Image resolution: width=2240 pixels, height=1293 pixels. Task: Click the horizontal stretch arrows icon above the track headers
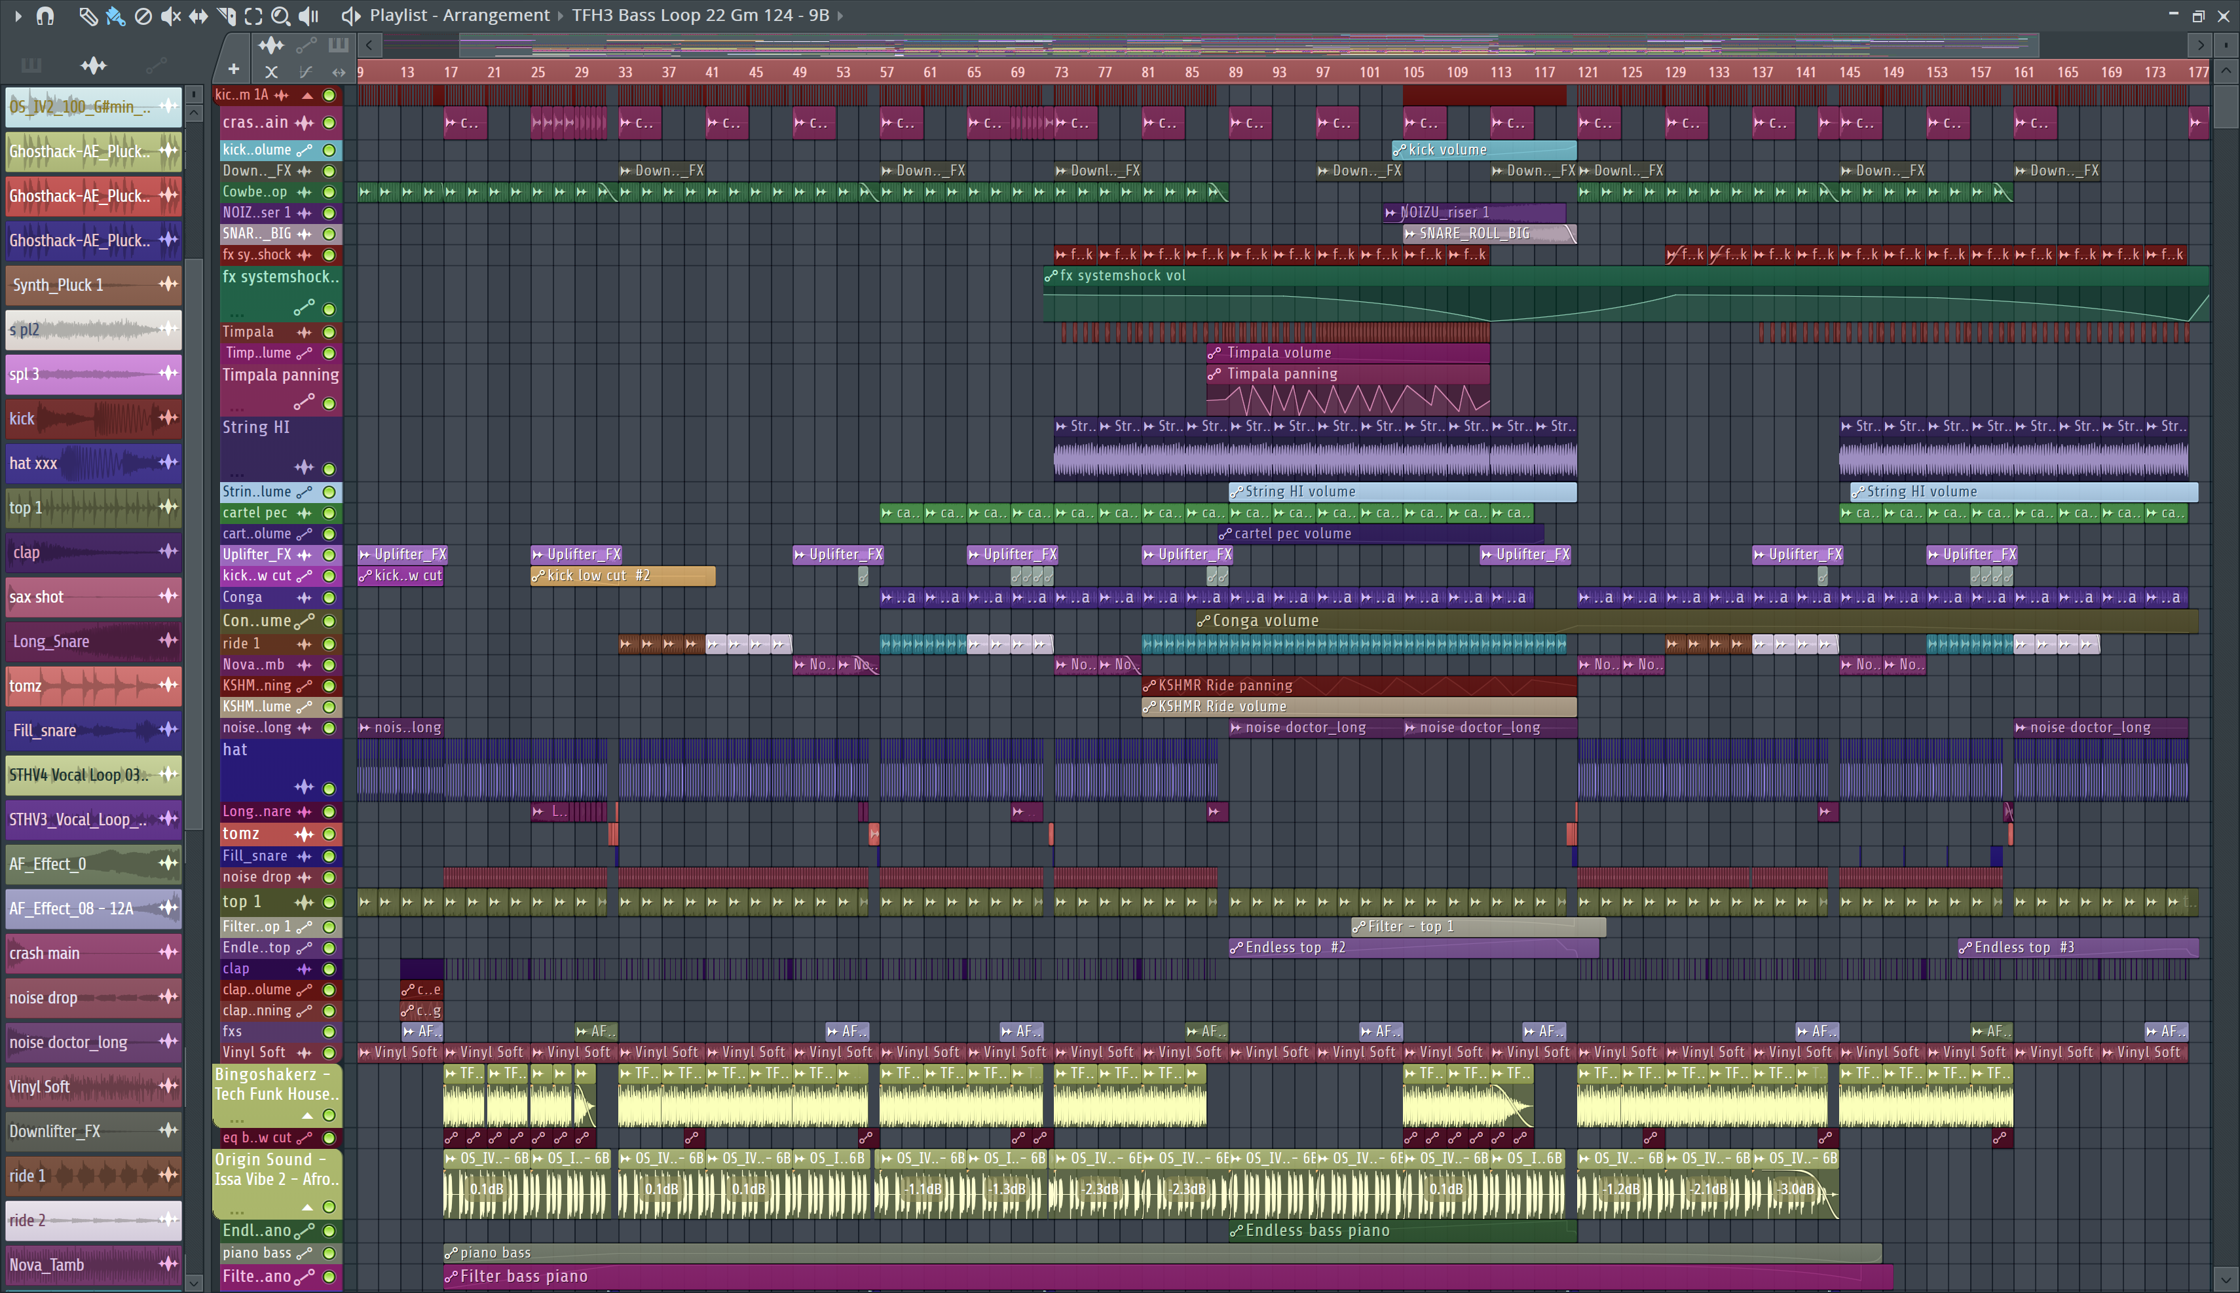[338, 72]
